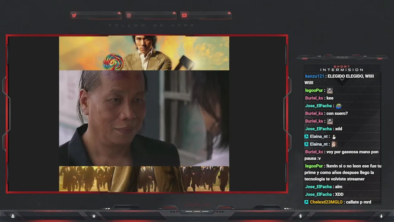
Task: Expand the YouTube panel's arrow
Action: (x=229, y=13)
